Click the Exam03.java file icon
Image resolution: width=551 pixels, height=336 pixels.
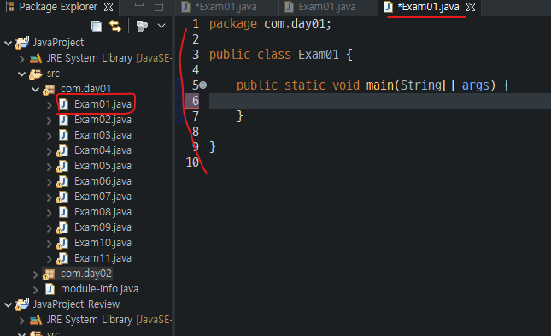click(x=63, y=135)
